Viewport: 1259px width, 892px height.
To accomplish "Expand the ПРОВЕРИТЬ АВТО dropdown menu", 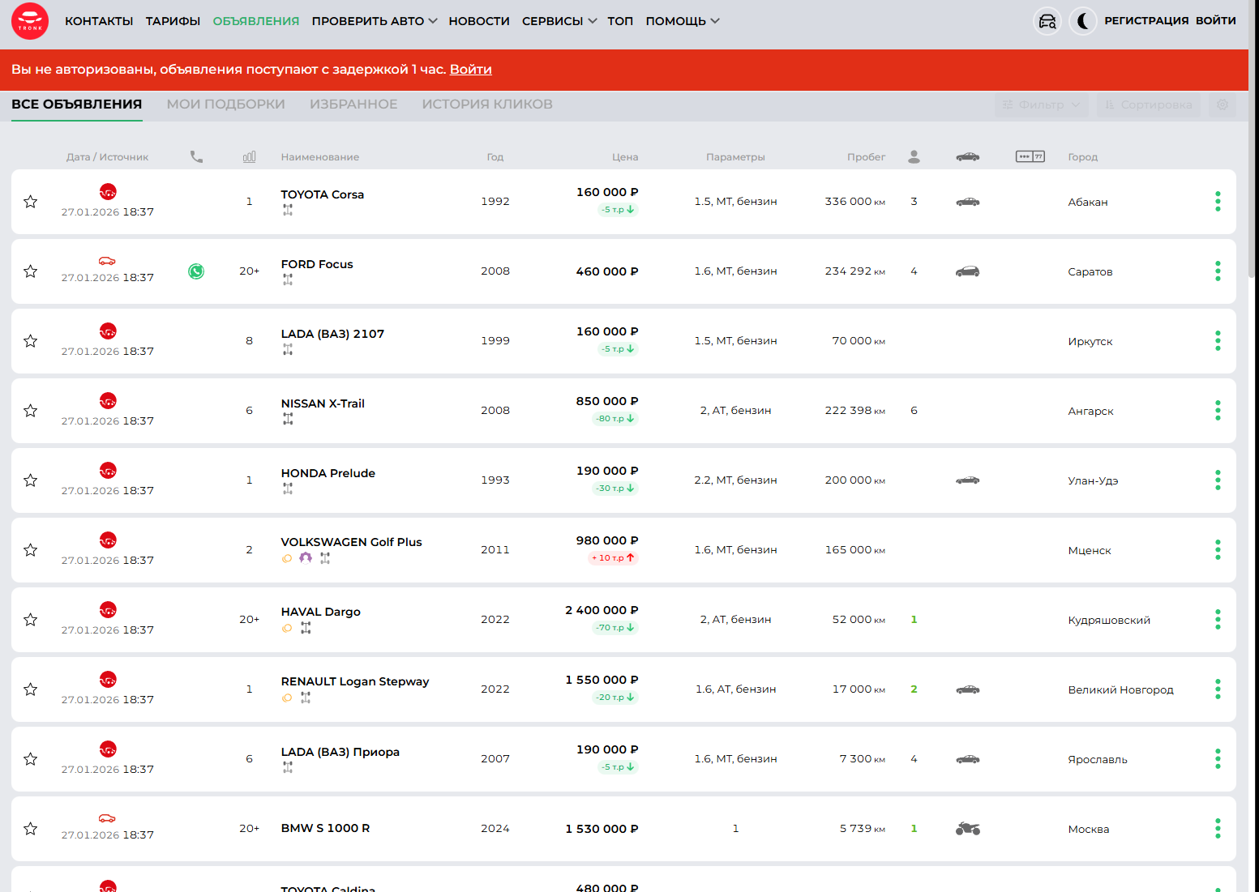I will (x=374, y=21).
